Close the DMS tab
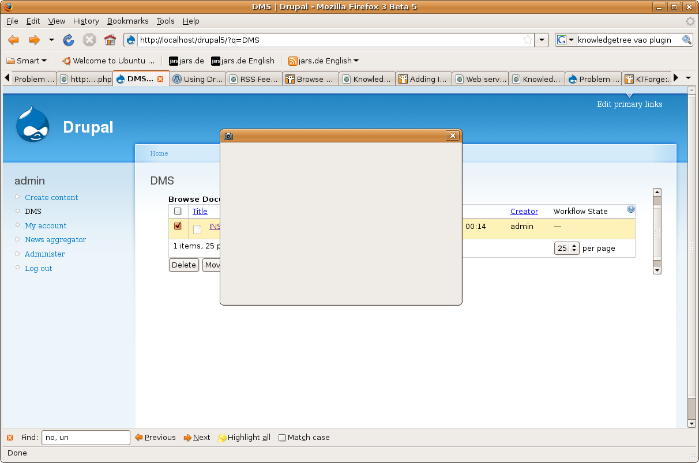 pyautogui.click(x=160, y=79)
